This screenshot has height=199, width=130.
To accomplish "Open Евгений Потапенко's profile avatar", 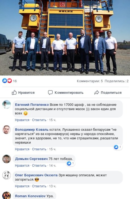I will pos(7,105).
